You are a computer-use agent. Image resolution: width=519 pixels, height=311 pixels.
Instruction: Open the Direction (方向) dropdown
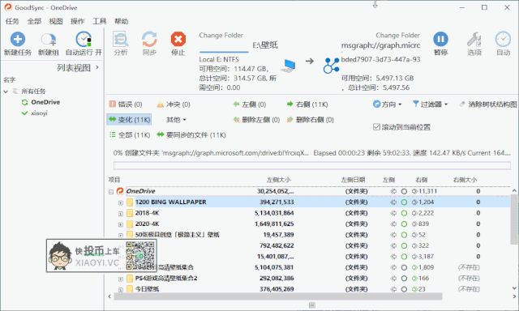388,104
